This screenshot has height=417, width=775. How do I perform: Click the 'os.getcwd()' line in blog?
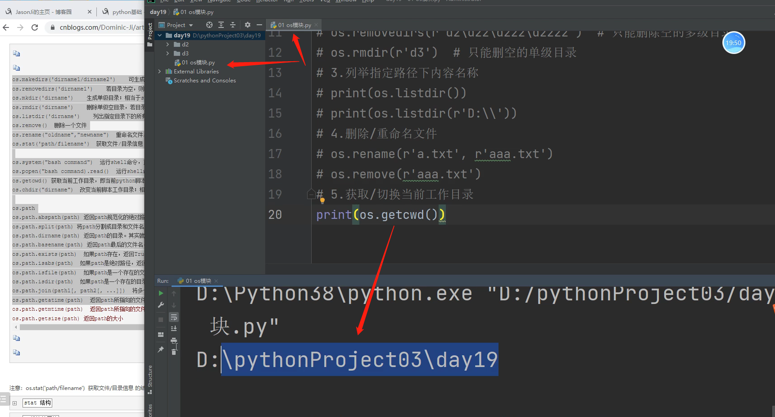click(78, 181)
